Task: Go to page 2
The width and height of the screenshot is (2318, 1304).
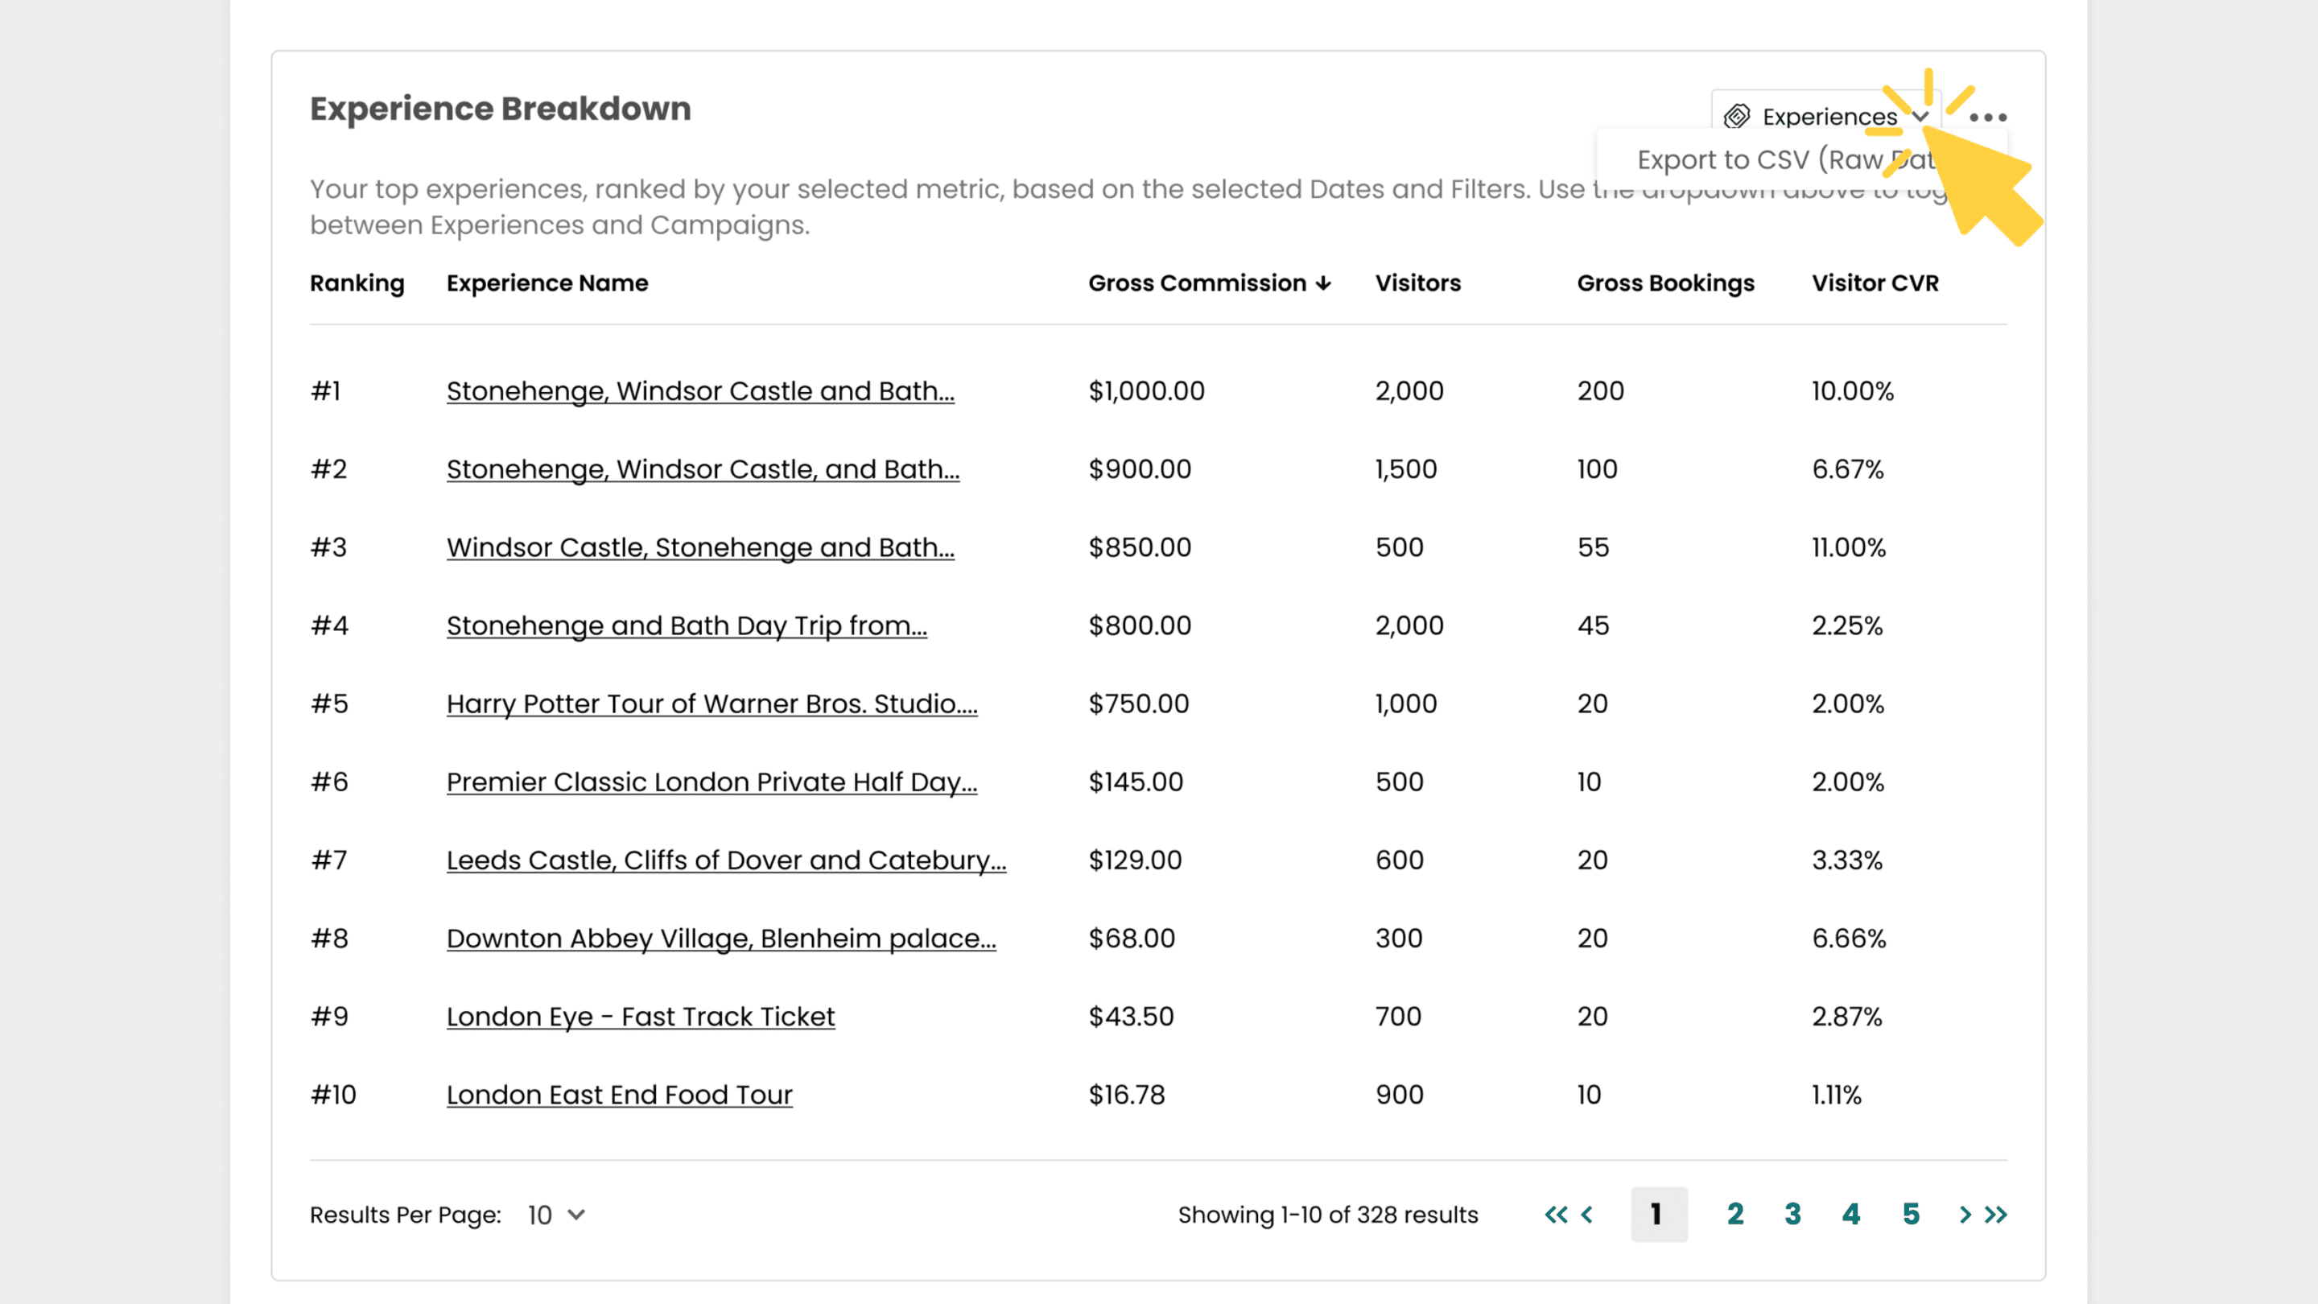Action: [x=1735, y=1215]
